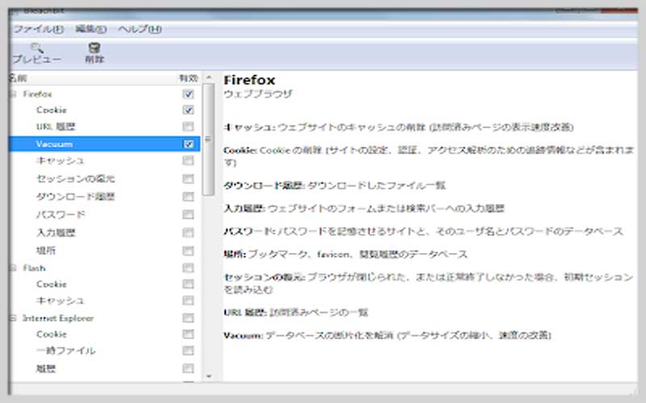Click the 名前 column header

point(93,78)
